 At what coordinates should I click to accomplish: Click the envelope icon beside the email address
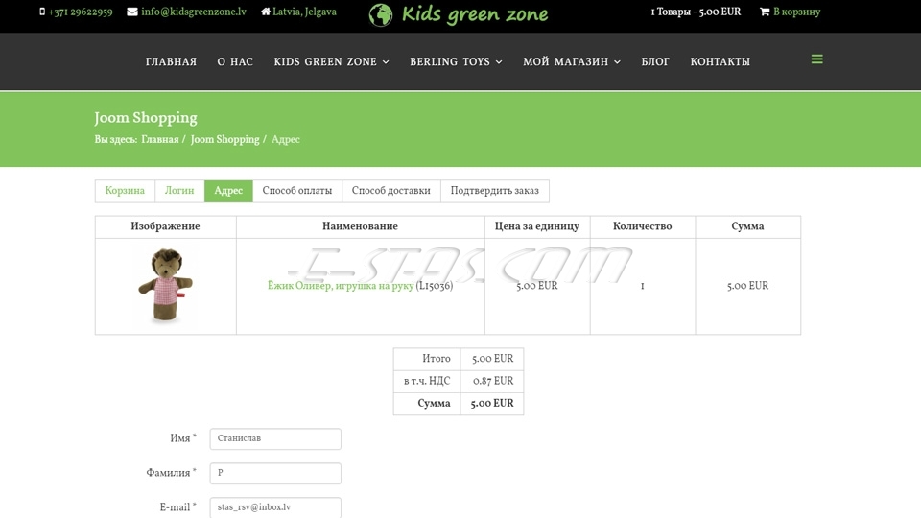132,12
